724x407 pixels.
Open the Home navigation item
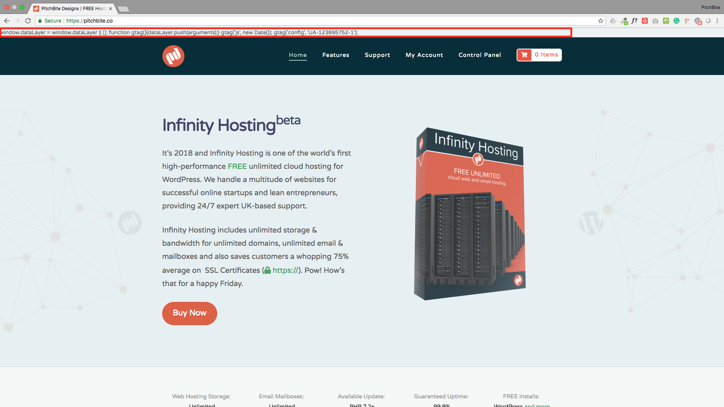click(x=298, y=55)
